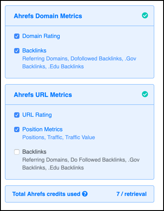
Task: Disable the Position Metrics checkbox
Action: coord(17,130)
